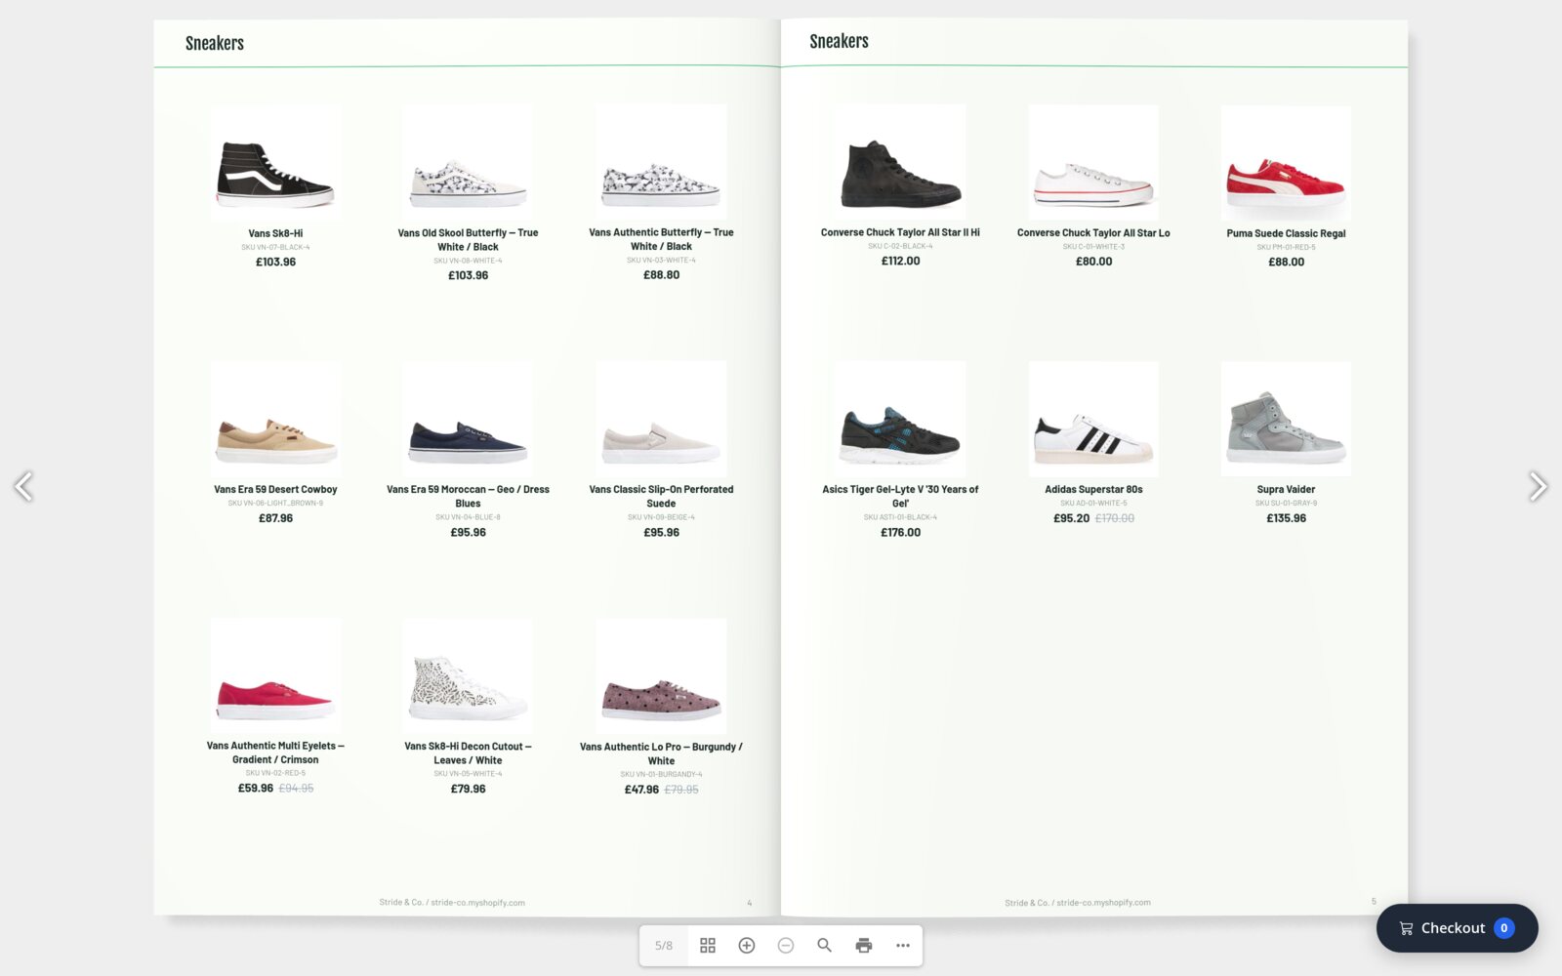Click the stride-co.myshopify.com footer link on left page
1562x976 pixels.
477,903
